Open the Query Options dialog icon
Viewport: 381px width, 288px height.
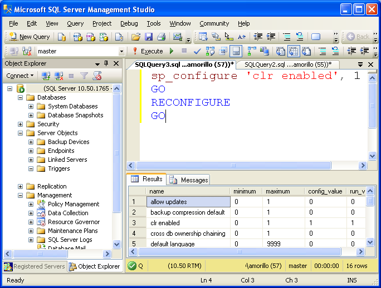tap(223, 51)
